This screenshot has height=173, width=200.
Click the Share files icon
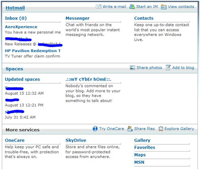(130, 129)
